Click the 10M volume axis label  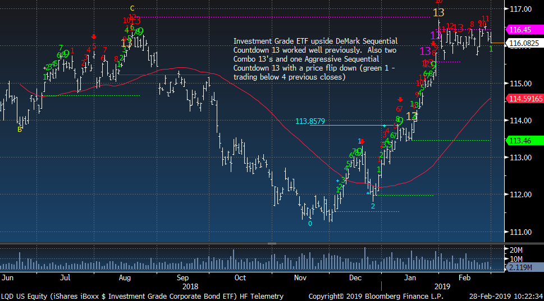click(516, 259)
